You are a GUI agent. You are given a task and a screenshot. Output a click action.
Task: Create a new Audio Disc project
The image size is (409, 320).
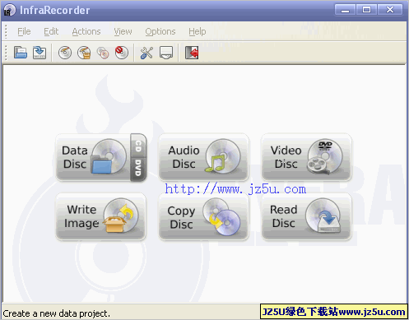click(204, 157)
